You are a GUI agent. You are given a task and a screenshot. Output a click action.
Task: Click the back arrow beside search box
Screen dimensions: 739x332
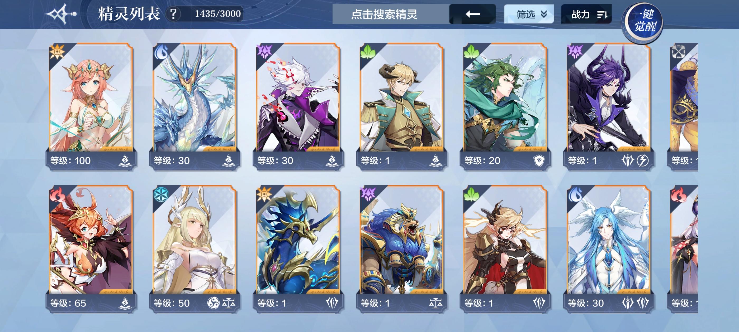tap(472, 14)
